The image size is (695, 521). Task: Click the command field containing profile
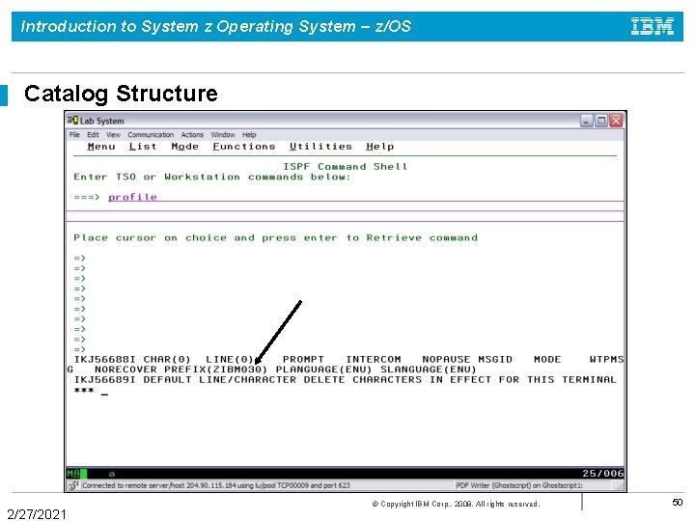coord(366,197)
